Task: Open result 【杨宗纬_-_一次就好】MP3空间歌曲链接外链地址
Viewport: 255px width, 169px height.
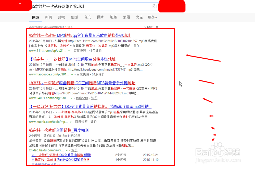Action: [x=72, y=59]
